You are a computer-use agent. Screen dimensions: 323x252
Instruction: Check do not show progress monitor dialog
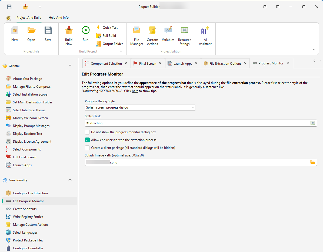coord(87,132)
